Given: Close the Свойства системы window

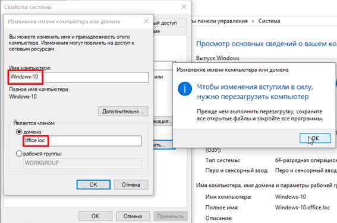Looking at the screenshot, I should [x=184, y=7].
